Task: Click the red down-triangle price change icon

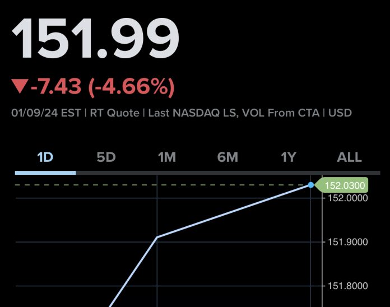Action: (x=18, y=86)
